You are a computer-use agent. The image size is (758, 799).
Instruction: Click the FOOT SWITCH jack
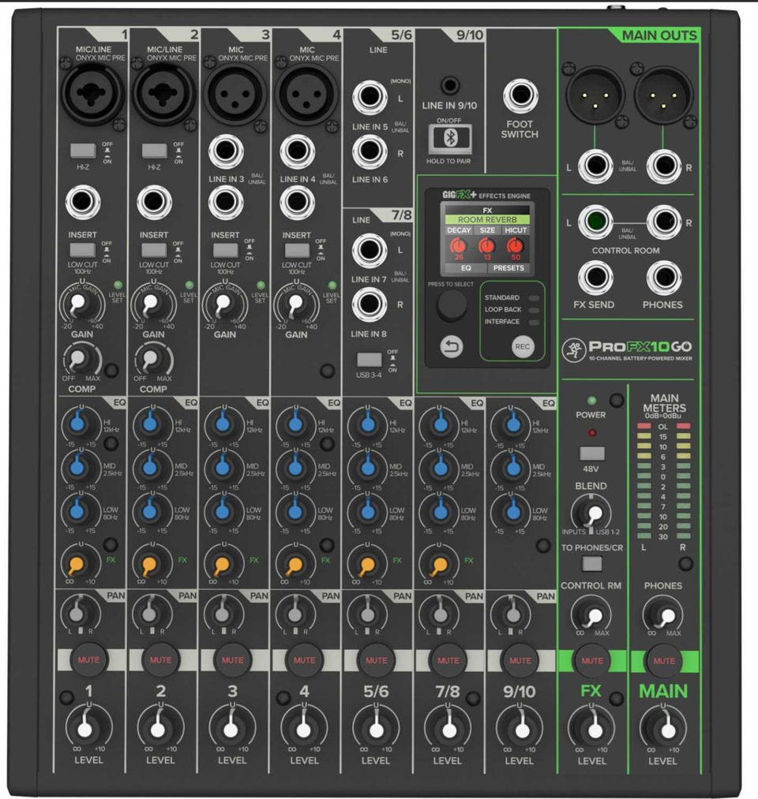(x=520, y=95)
